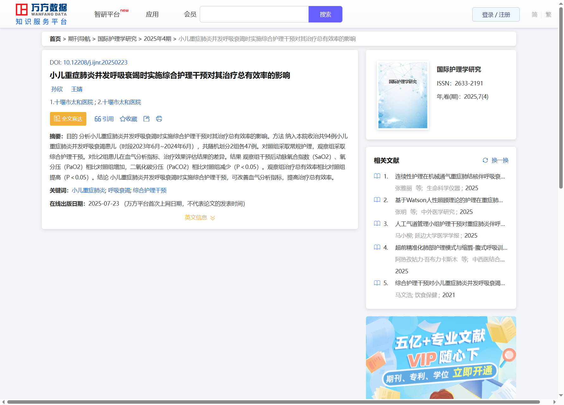This screenshot has height=405, width=564.
Task: Open the DOI link 10.12208/j.ijnr.20250223
Action: [95, 62]
